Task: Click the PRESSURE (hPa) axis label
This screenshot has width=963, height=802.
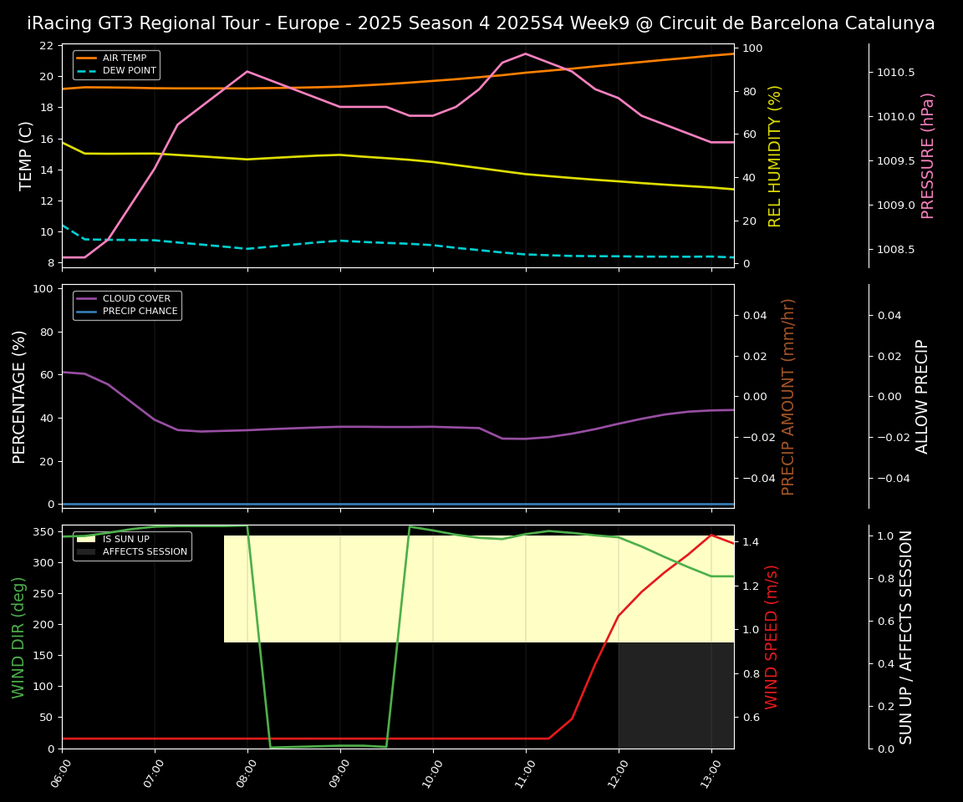Action: [x=928, y=155]
